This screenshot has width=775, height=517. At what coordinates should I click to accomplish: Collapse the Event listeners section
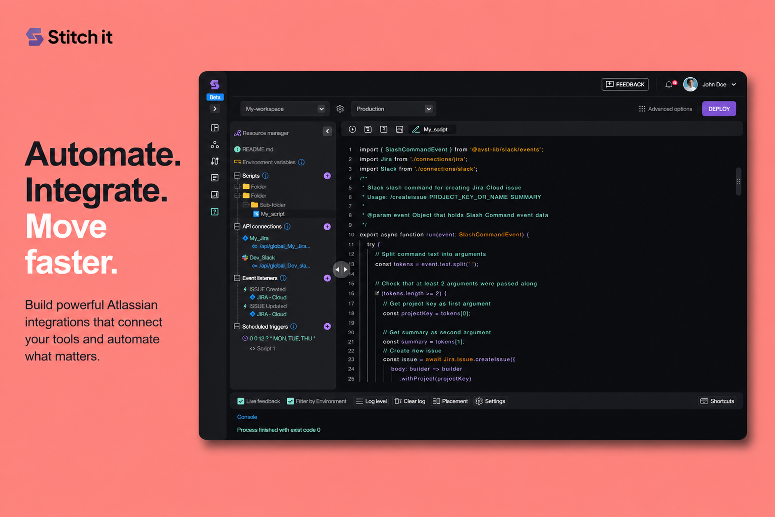pyautogui.click(x=237, y=278)
